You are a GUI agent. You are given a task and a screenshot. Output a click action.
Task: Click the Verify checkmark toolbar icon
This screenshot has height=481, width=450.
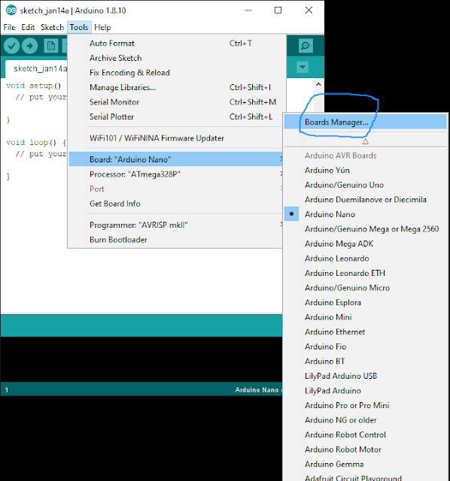12,46
